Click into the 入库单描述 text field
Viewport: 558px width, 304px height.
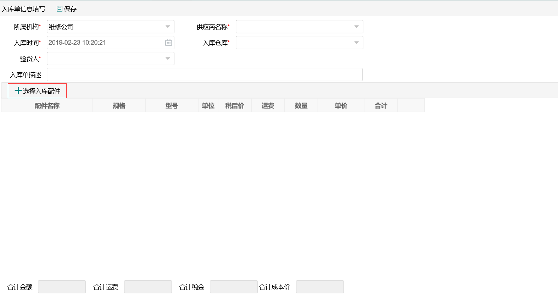(205, 74)
